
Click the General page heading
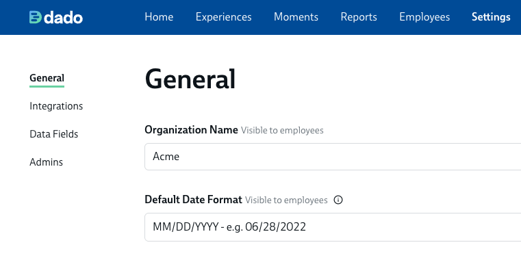click(190, 79)
